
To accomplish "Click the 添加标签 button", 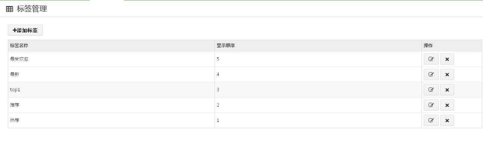I will [x=25, y=30].
